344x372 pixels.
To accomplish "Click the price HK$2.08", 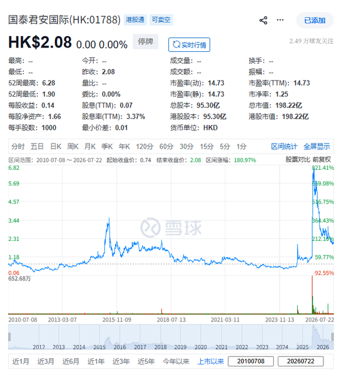I will 40,42.
